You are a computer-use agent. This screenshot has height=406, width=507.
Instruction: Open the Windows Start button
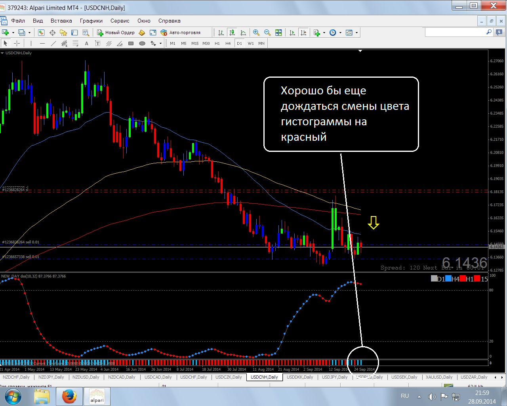(x=13, y=396)
